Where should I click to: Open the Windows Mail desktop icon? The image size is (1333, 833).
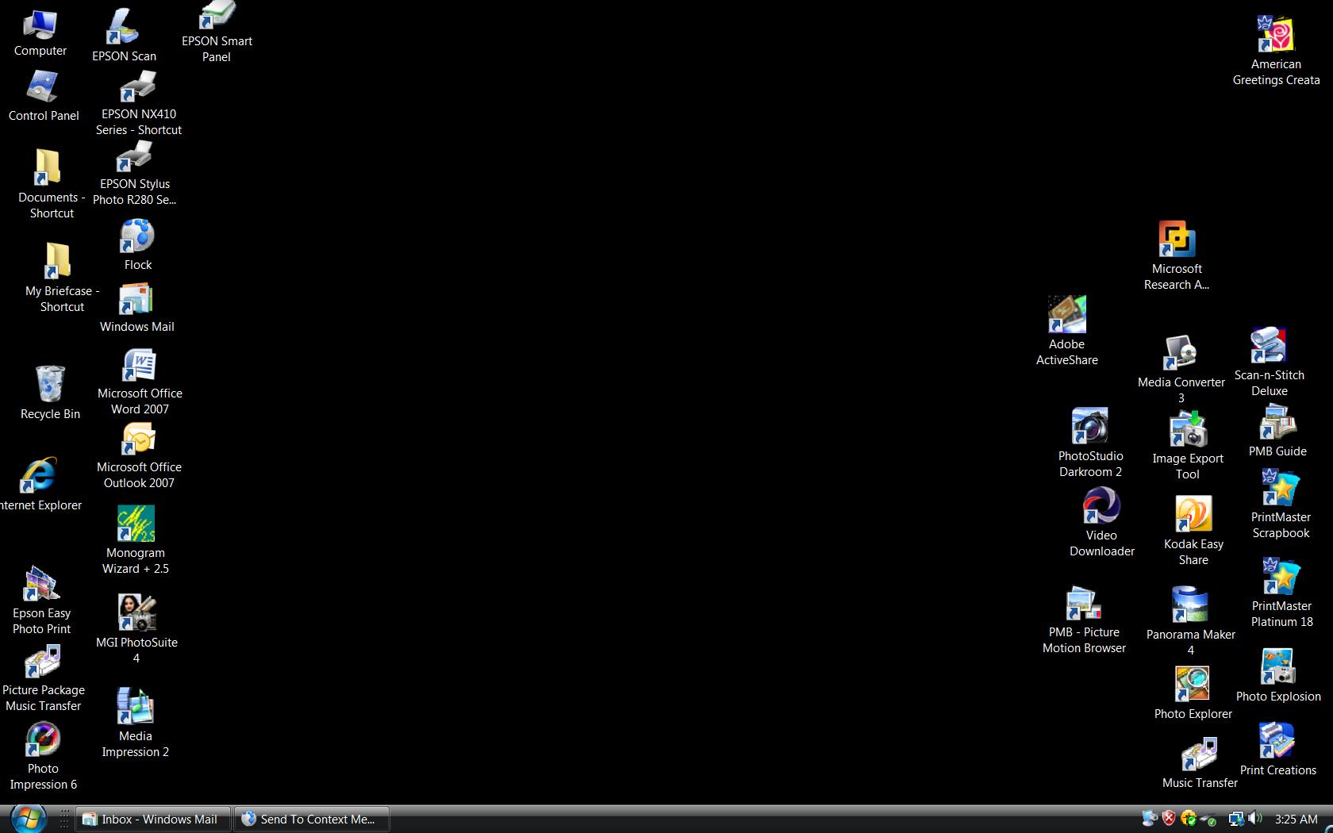[x=136, y=300]
